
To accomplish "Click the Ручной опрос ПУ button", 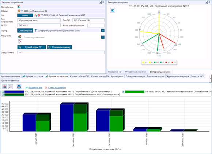I will [32, 47].
